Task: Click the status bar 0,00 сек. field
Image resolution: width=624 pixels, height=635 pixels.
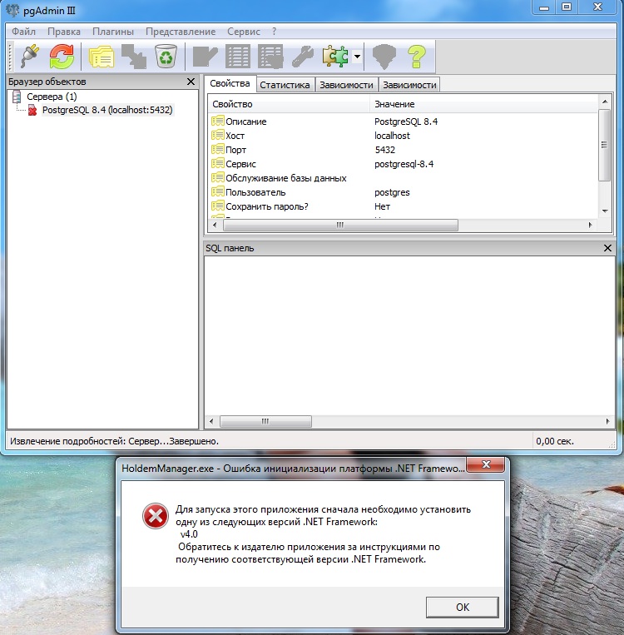Action: 572,441
